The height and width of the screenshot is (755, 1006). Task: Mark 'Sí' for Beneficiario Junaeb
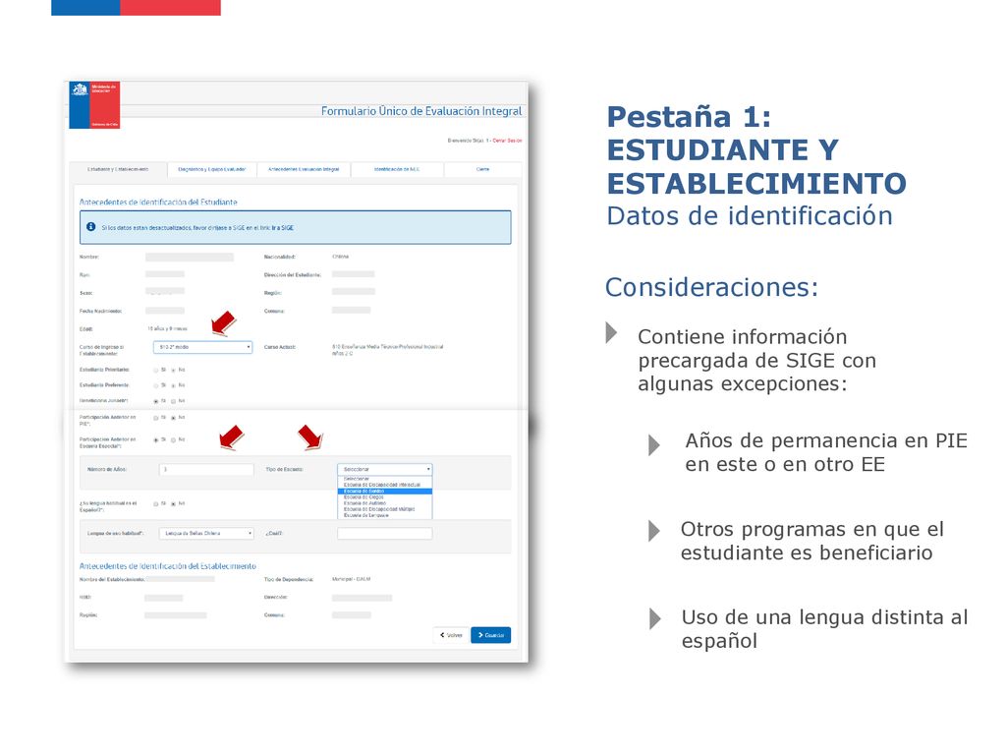(156, 401)
